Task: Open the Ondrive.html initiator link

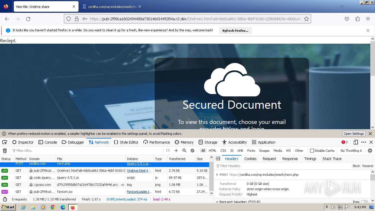Action: 139,171
